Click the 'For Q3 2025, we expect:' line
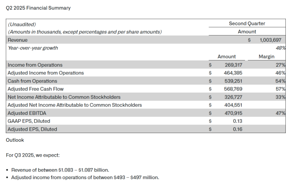Image resolution: width=293 pixels, height=182 pixels. coord(33,155)
